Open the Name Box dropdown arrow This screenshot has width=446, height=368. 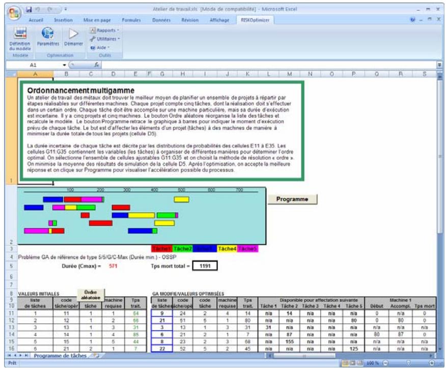coord(64,65)
